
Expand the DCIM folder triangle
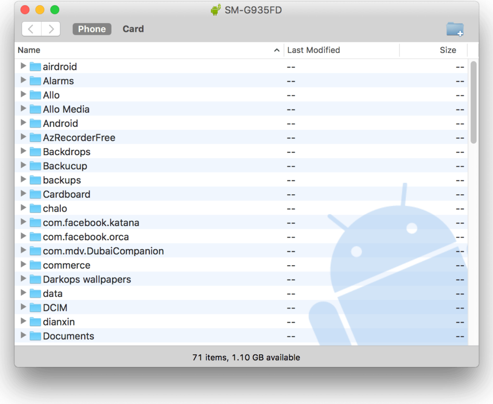pyautogui.click(x=23, y=307)
